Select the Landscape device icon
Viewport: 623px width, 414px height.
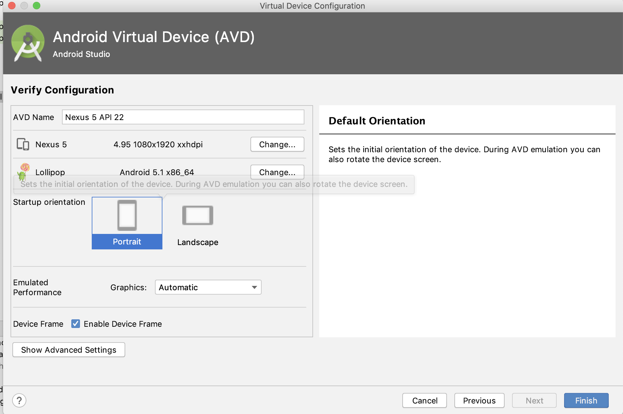[198, 215]
